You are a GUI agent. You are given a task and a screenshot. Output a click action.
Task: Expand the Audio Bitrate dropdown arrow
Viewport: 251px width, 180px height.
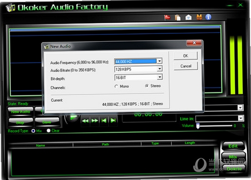coord(159,69)
